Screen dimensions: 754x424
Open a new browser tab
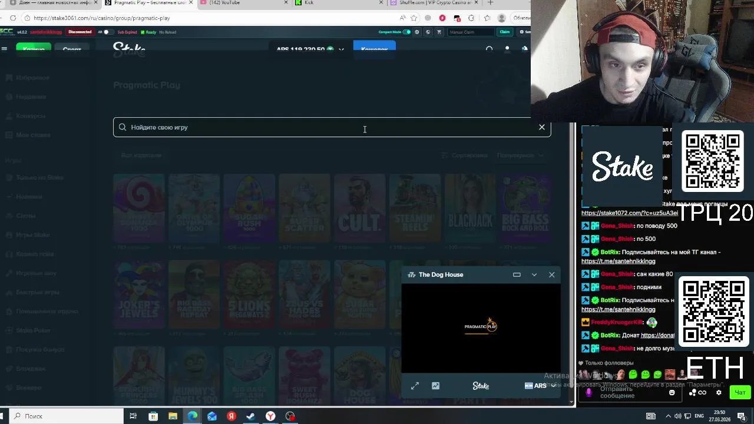(x=490, y=3)
